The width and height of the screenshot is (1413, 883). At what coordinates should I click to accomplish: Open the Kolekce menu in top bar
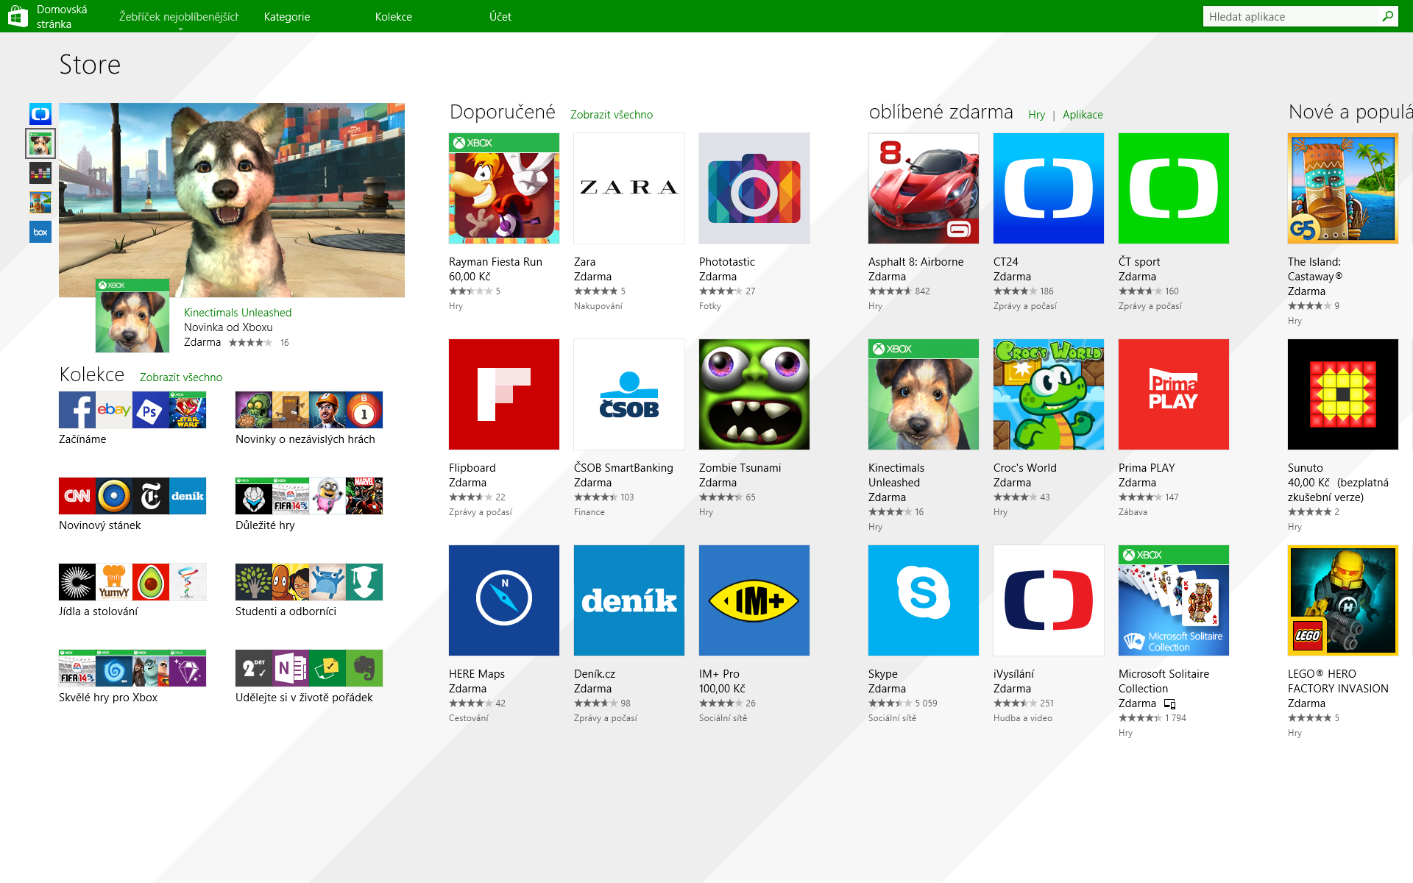(x=394, y=17)
